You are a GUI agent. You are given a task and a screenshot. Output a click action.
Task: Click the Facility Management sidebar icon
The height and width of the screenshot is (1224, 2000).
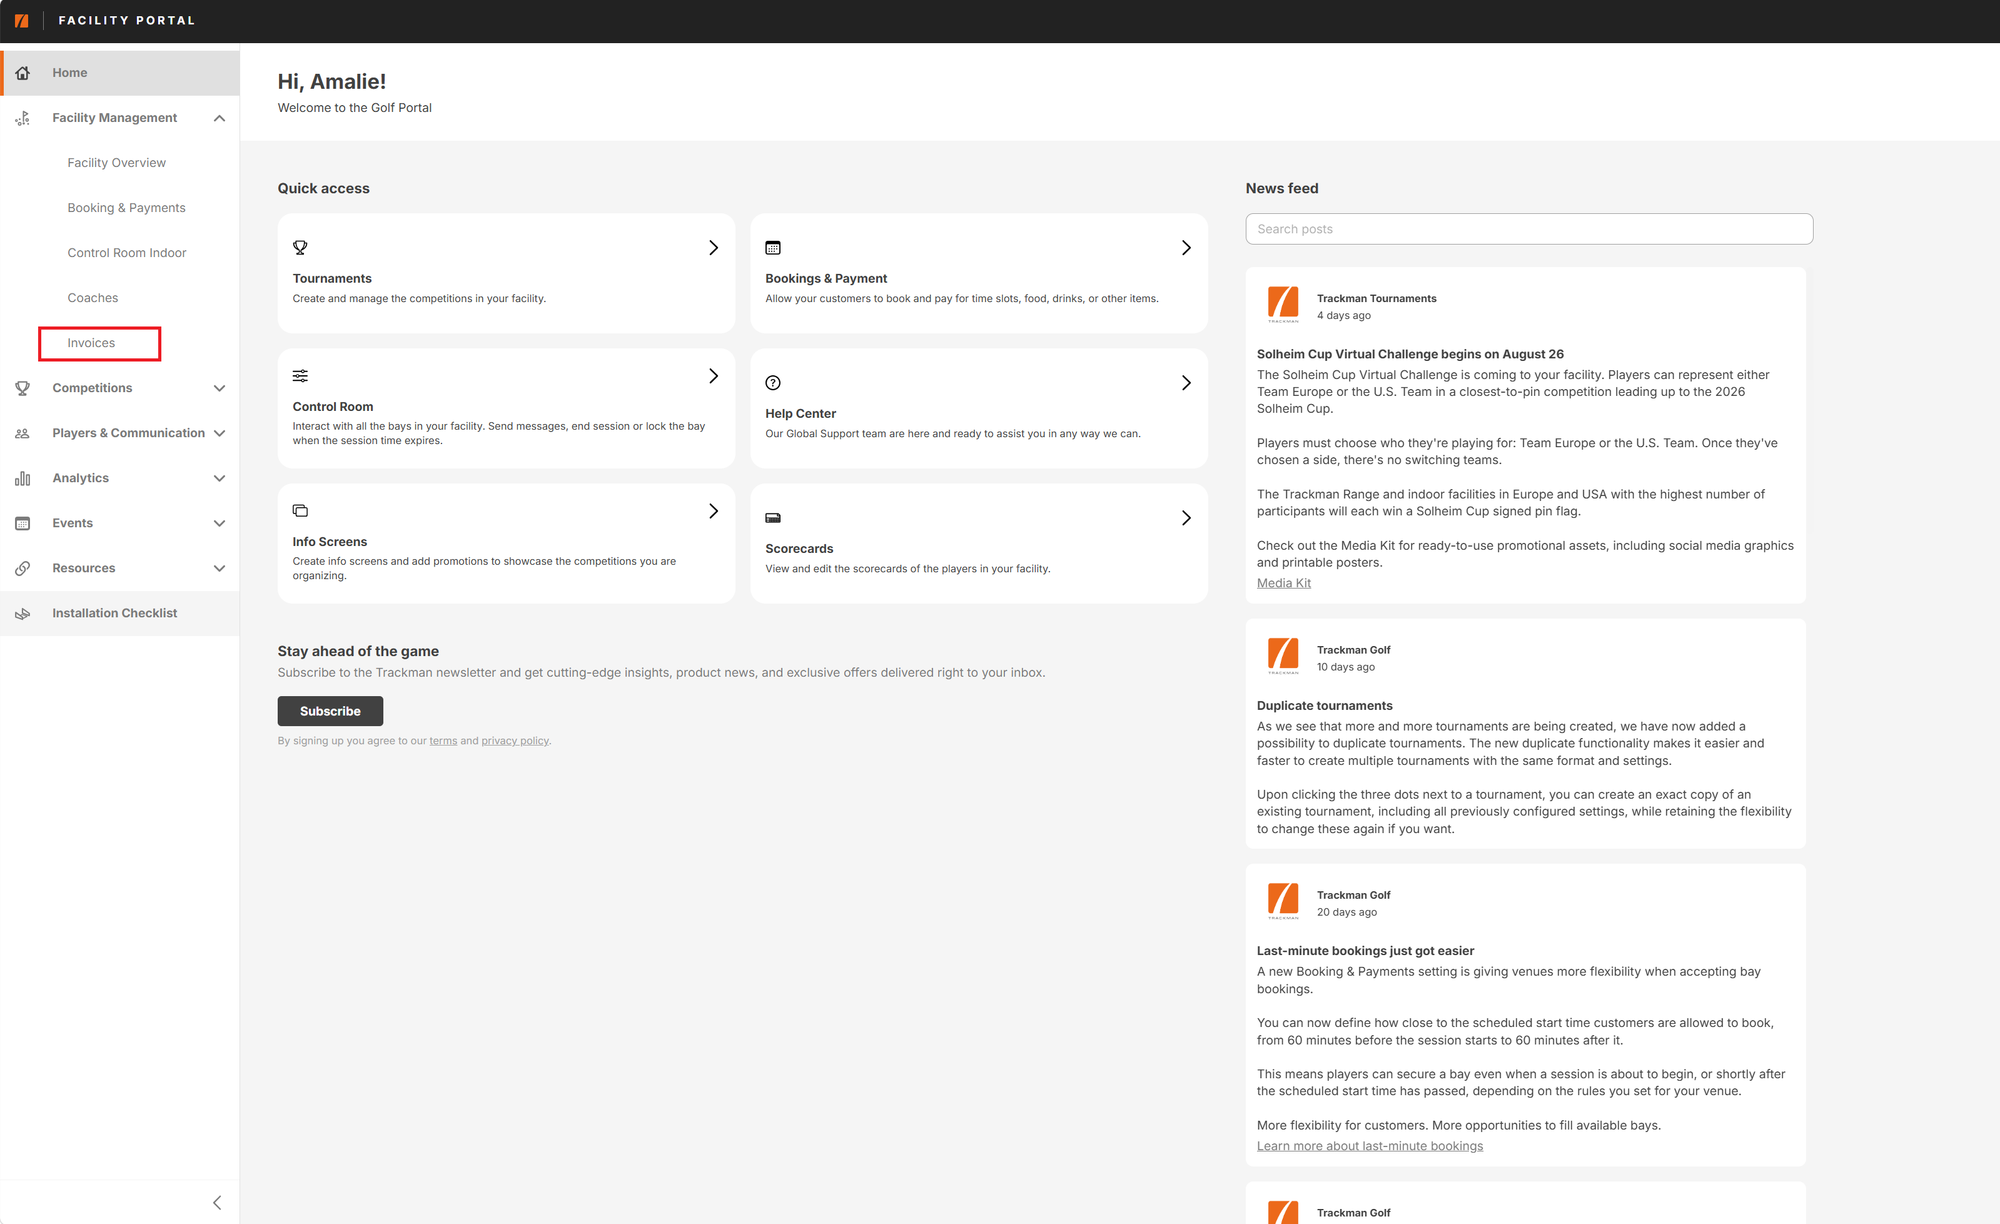[x=23, y=118]
